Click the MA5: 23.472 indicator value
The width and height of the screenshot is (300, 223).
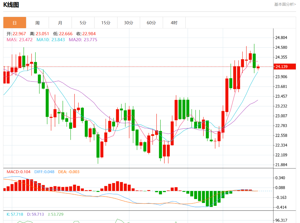click(x=20, y=40)
